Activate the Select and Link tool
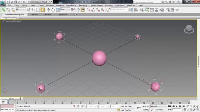Viewport: 200px width, 112px height. click(x=3, y=10)
